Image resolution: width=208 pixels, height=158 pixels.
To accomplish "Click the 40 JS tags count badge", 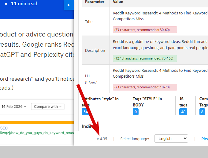I will tap(183, 112).
